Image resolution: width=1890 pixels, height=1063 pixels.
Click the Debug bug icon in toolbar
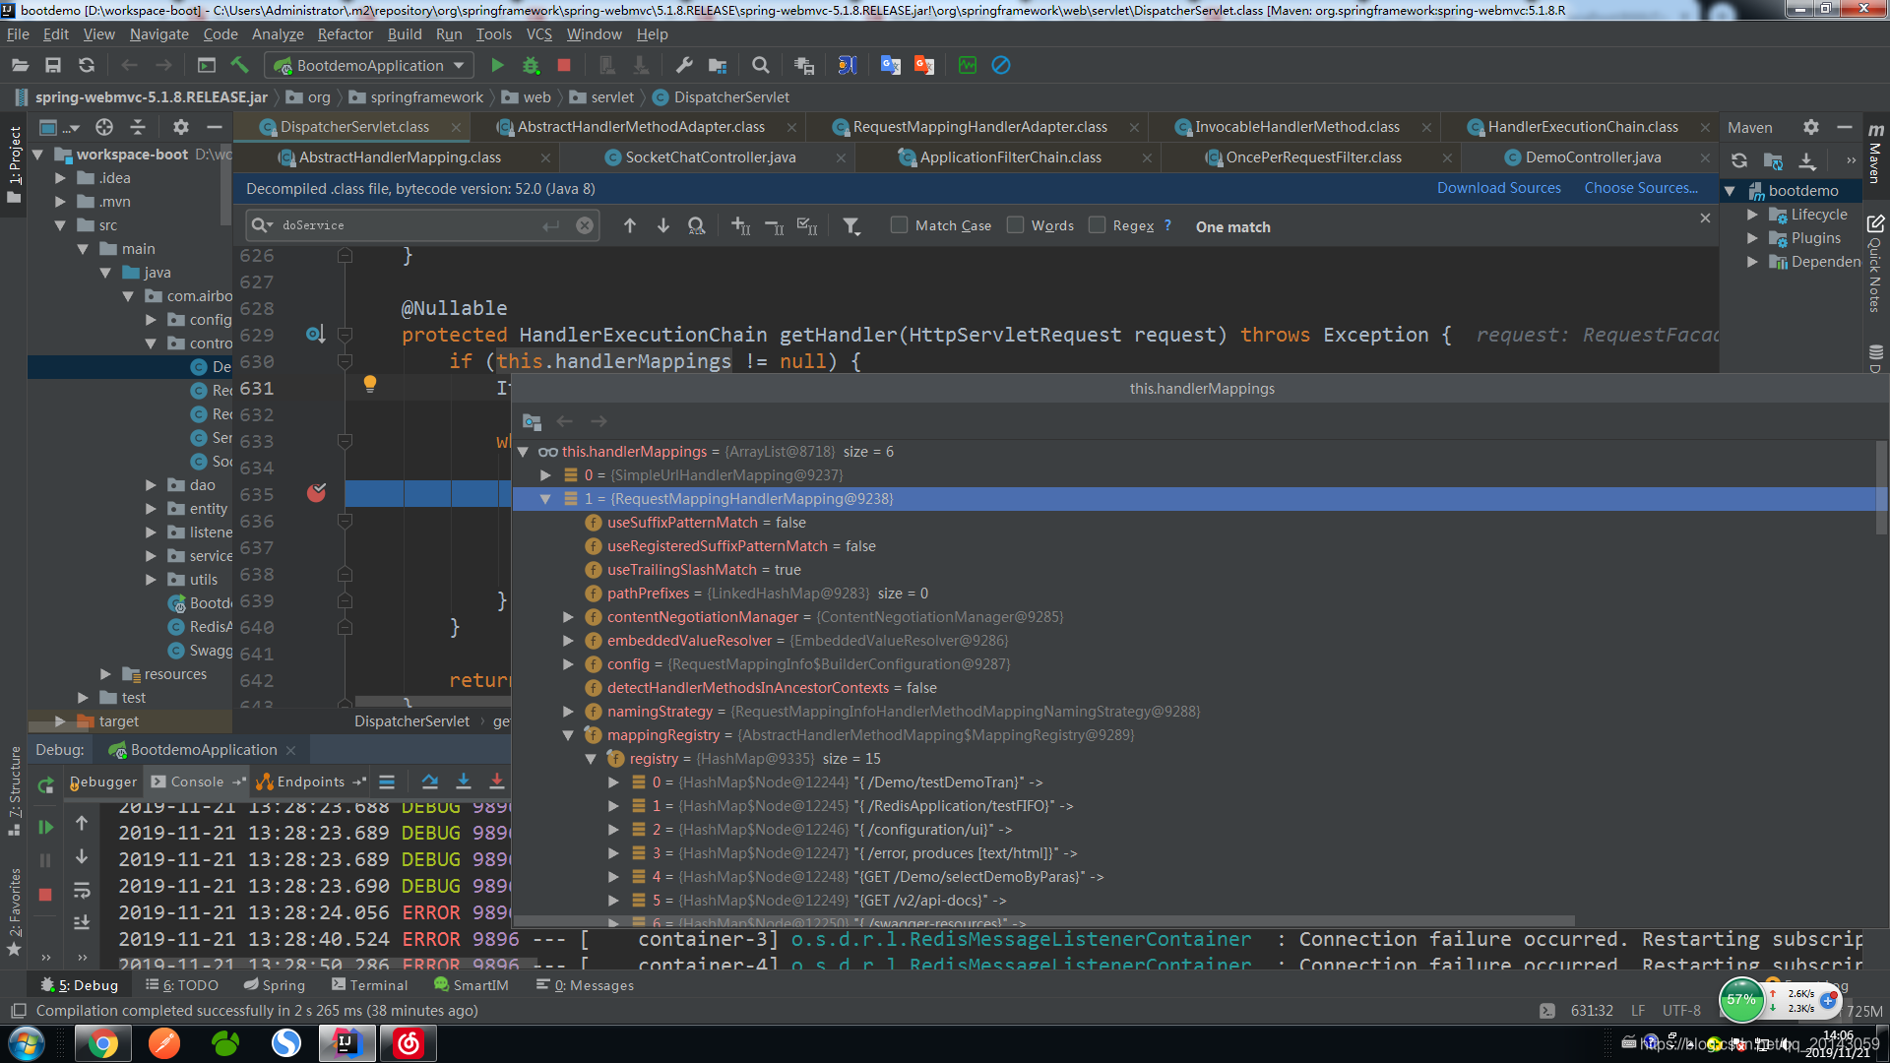click(531, 65)
